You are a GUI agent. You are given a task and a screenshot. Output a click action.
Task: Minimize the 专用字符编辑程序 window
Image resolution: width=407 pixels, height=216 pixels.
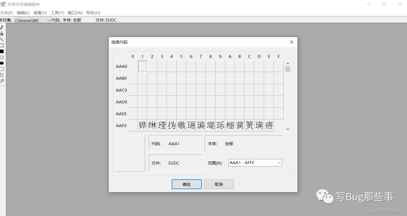point(368,5)
